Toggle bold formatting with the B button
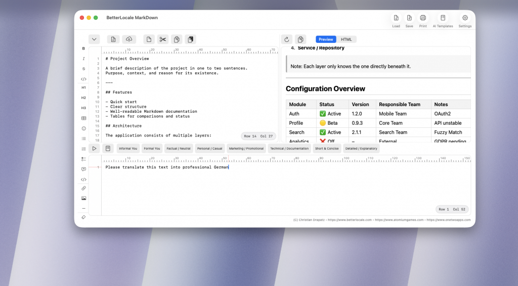Image resolution: width=518 pixels, height=286 pixels. [83, 49]
